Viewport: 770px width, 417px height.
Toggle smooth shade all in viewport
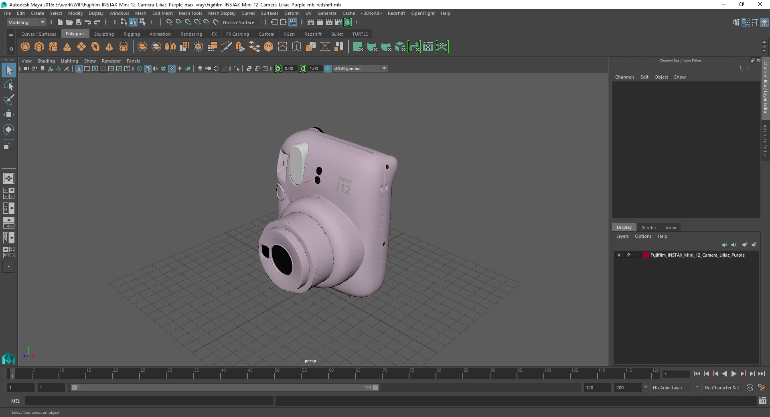click(148, 69)
